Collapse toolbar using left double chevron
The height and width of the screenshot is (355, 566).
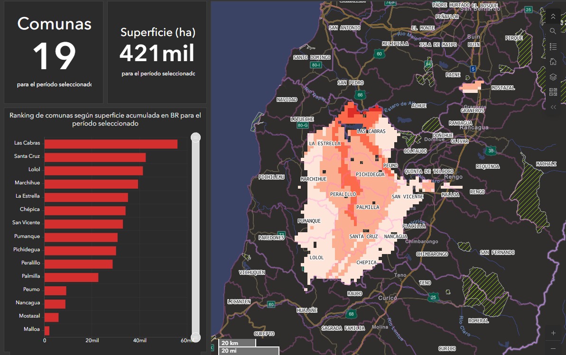(x=553, y=107)
